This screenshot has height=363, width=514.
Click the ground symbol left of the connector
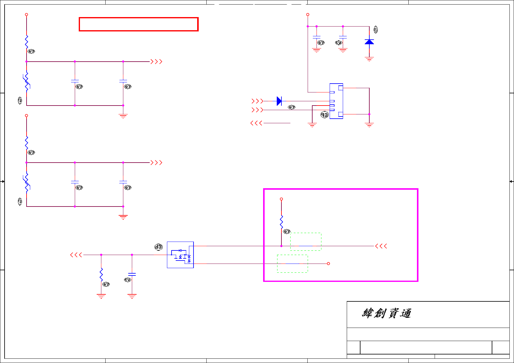(x=312, y=125)
